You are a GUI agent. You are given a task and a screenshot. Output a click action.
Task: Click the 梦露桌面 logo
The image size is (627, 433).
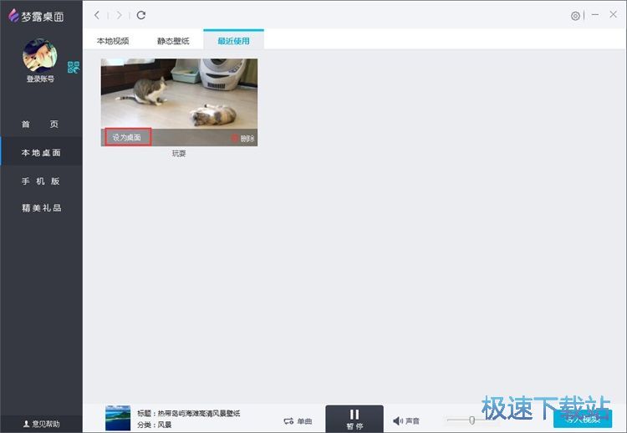tap(36, 16)
